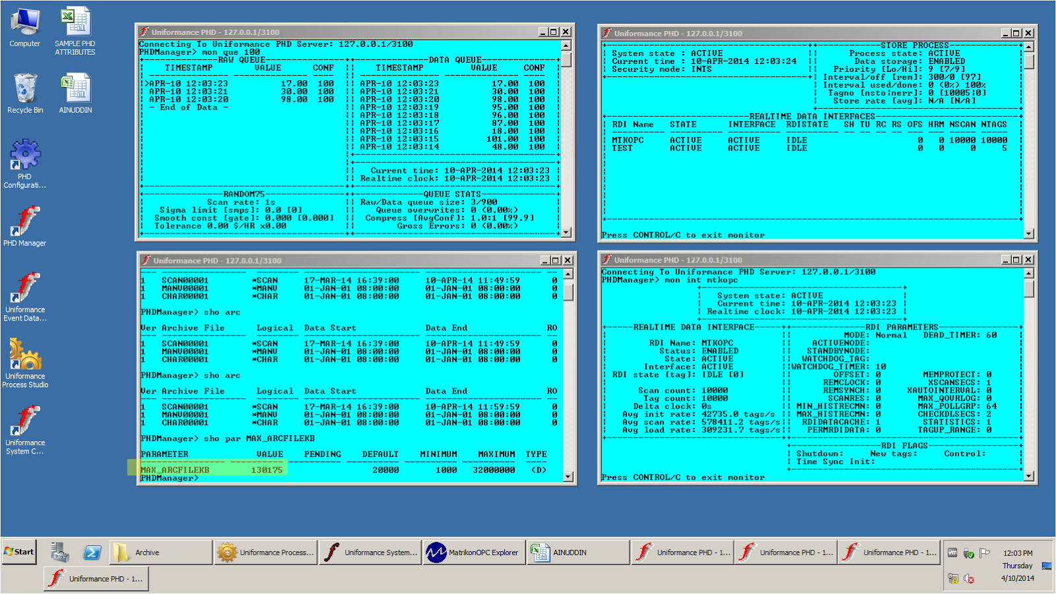Open the Recycle Bin

tap(25, 89)
